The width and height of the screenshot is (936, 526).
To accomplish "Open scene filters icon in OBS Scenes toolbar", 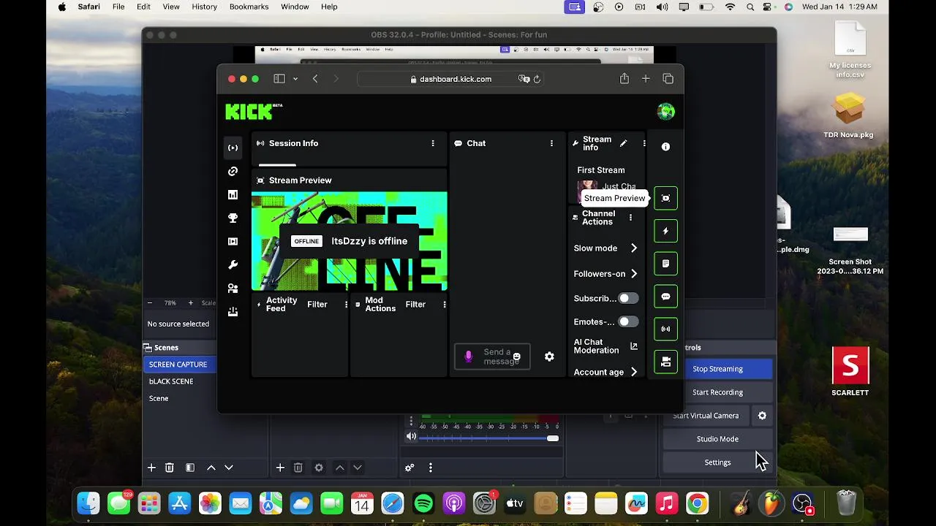I will click(x=190, y=468).
